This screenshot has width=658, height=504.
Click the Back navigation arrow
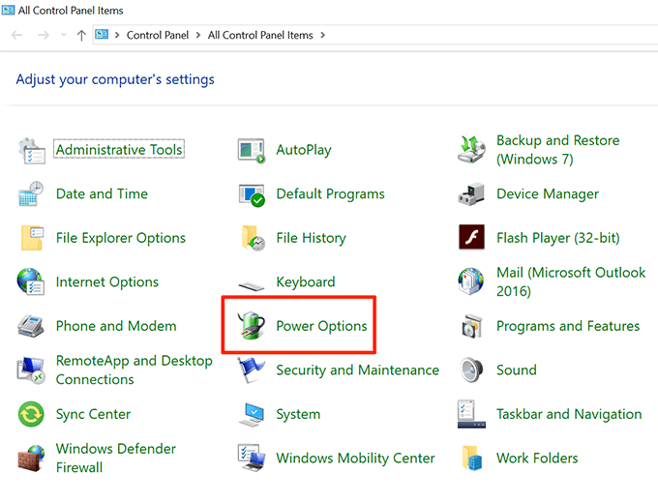(x=16, y=35)
